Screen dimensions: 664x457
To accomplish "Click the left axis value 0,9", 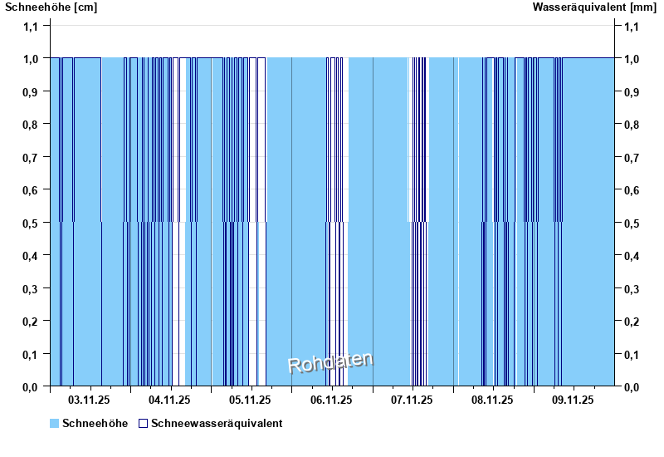I will [x=30, y=91].
